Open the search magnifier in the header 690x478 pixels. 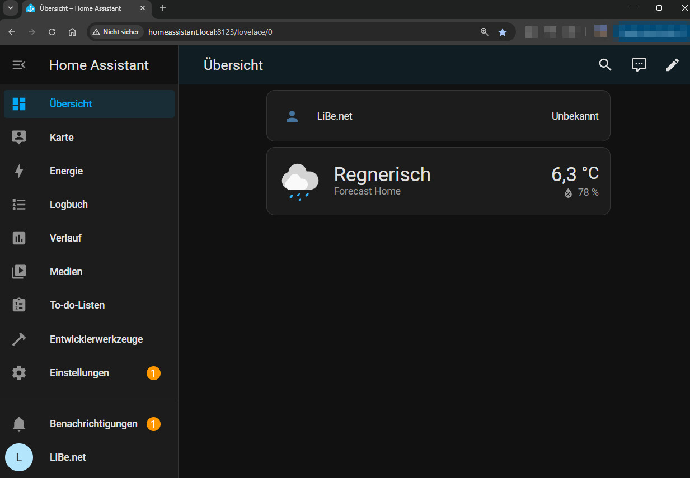pos(605,65)
